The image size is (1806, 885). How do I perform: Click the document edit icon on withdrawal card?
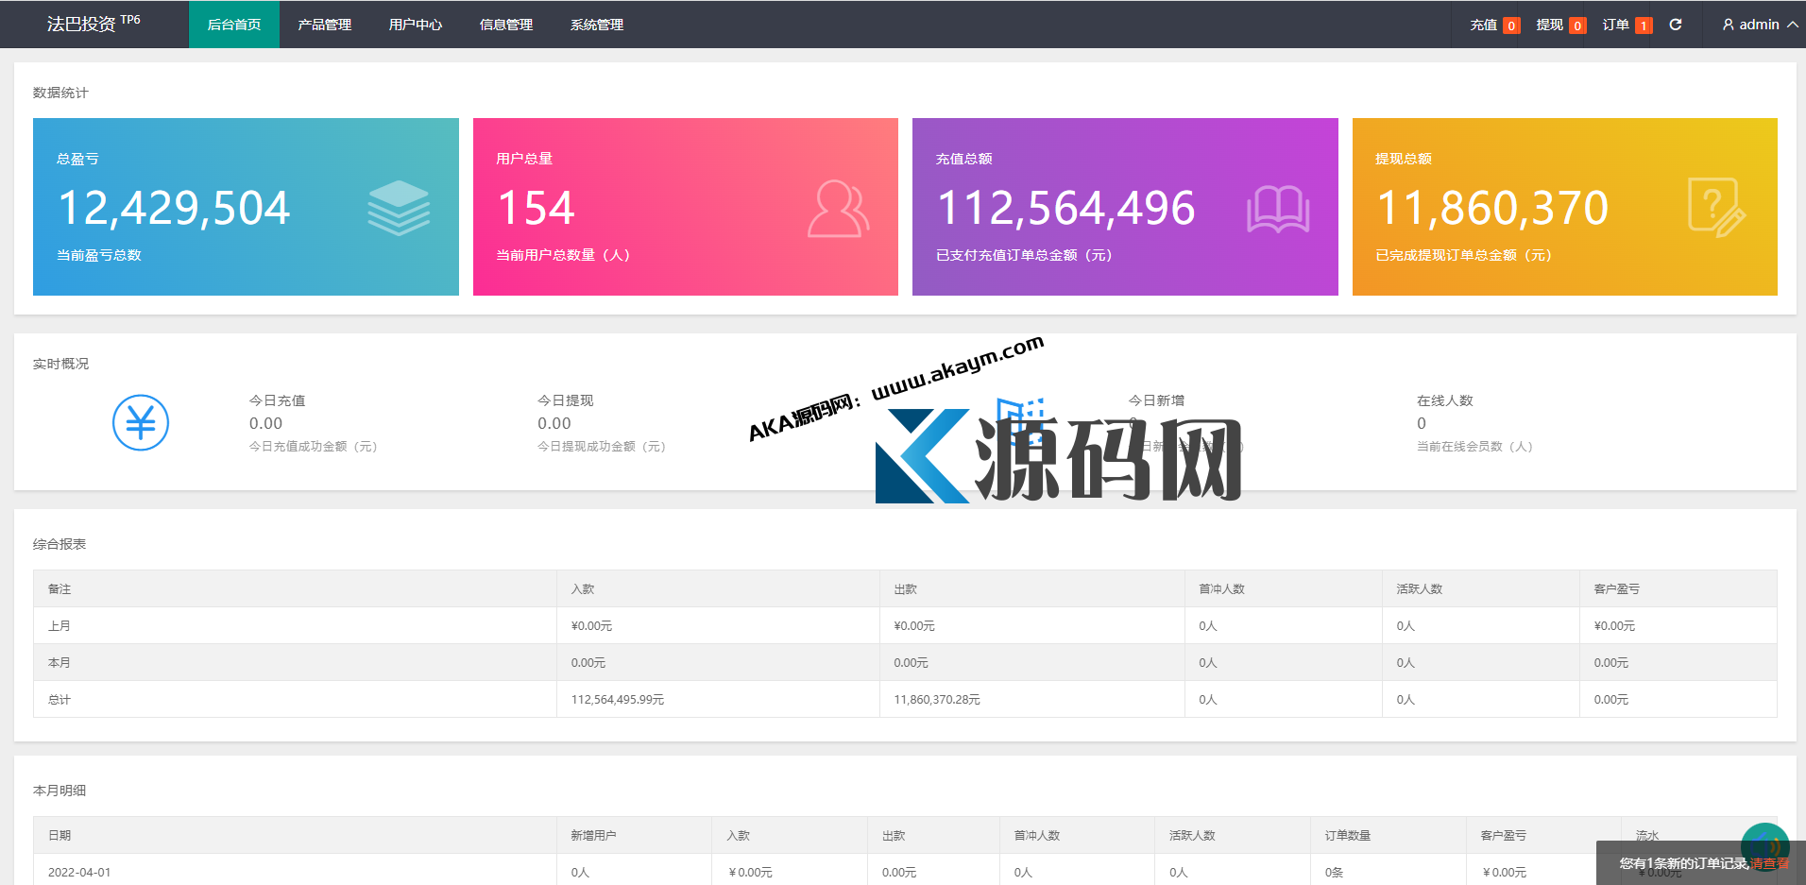(x=1716, y=208)
